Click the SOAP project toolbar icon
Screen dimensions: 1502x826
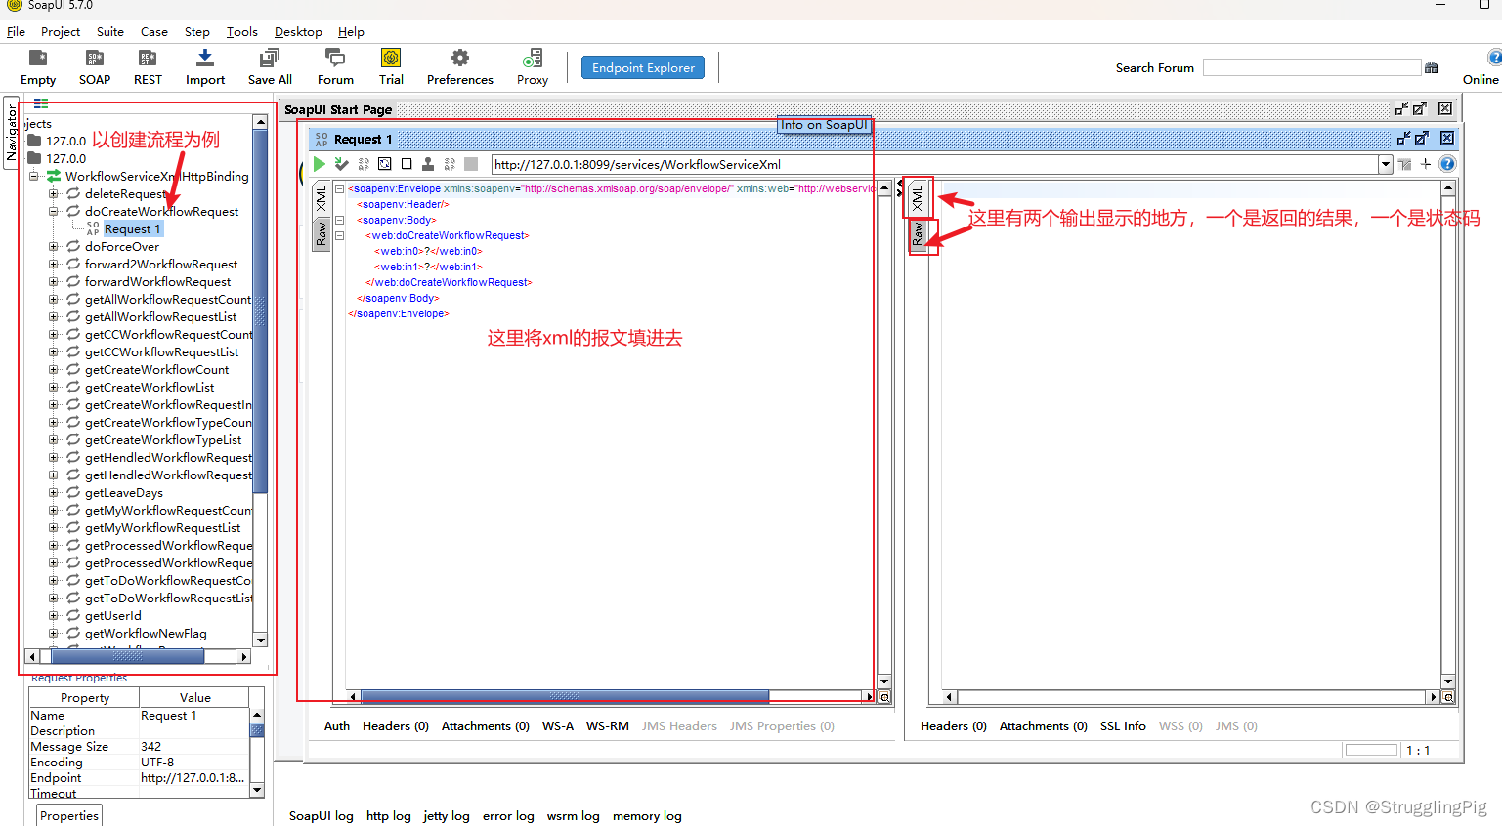[x=95, y=67]
